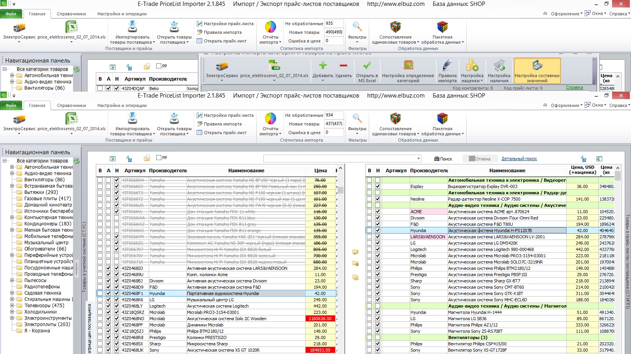Image resolution: width=631 pixels, height=354 pixels.
Task: Click the font icon above the right supplier table
Action: pyautogui.click(x=583, y=159)
